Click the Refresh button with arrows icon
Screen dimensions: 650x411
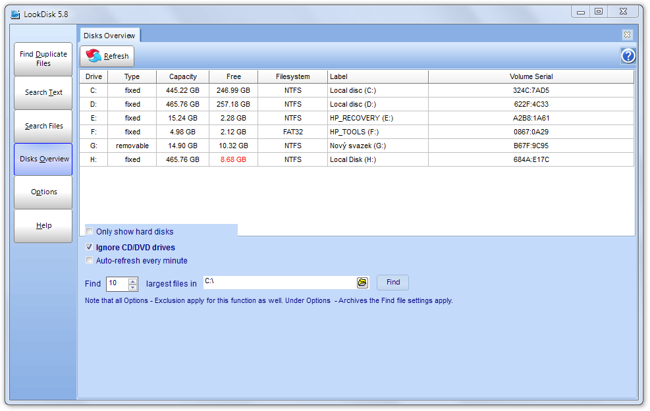(107, 56)
